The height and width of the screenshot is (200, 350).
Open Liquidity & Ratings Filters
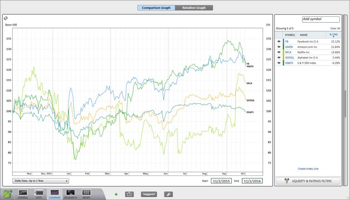pos(308,181)
